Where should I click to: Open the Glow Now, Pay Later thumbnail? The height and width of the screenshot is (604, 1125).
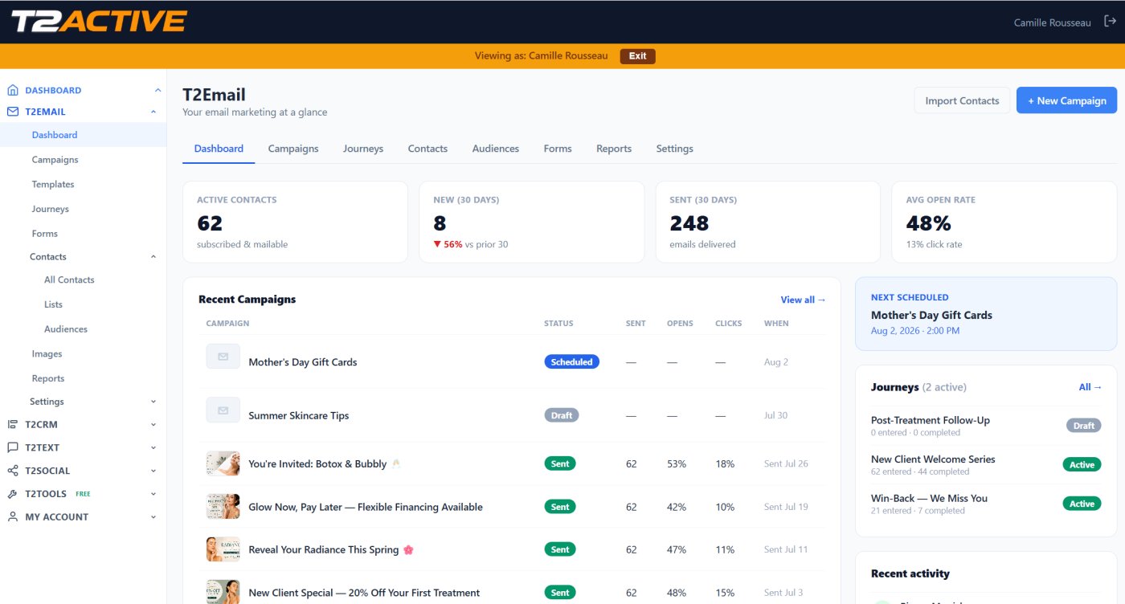[x=223, y=507]
